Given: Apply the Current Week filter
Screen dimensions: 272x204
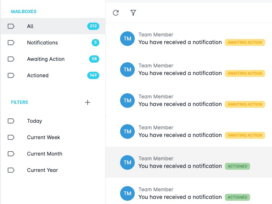Looking at the screenshot, I should pyautogui.click(x=53, y=137).
